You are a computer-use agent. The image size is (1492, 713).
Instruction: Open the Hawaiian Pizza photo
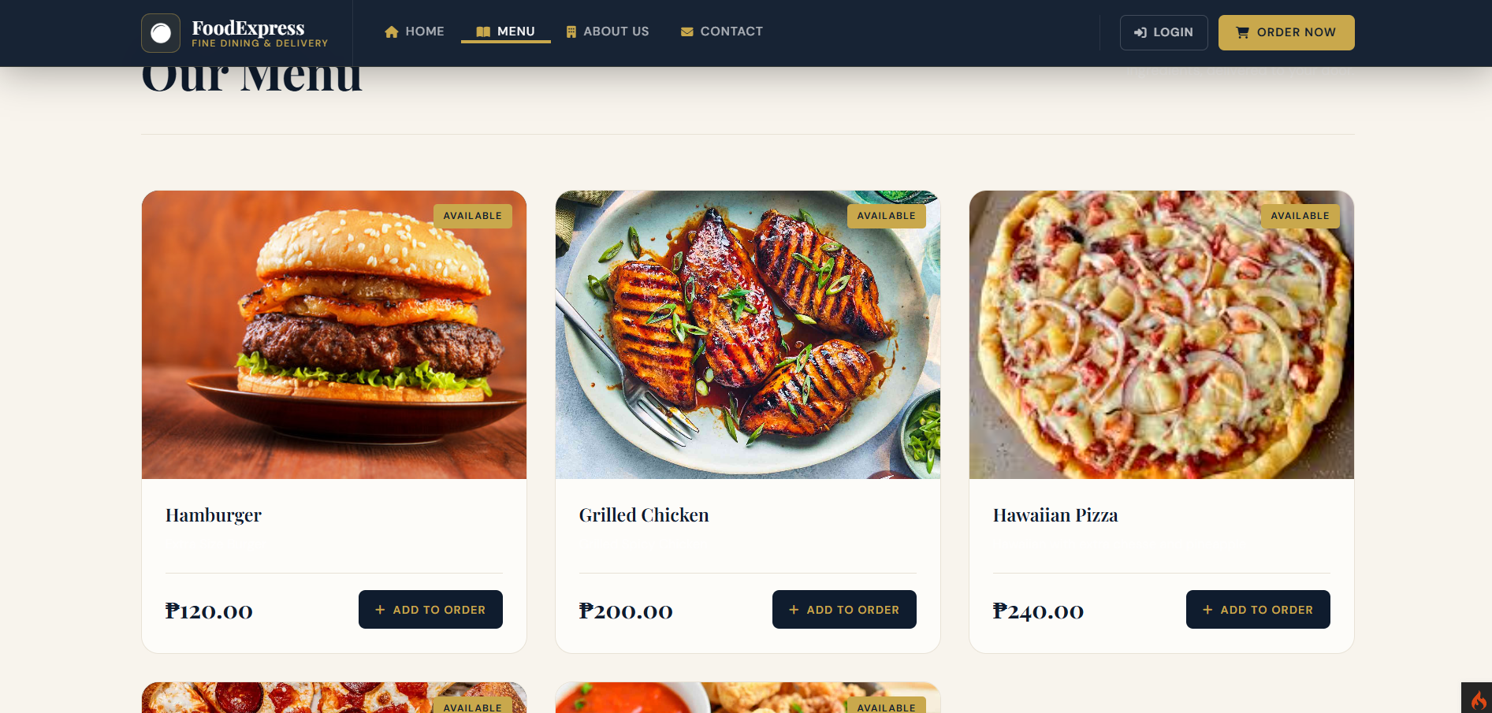[1162, 335]
